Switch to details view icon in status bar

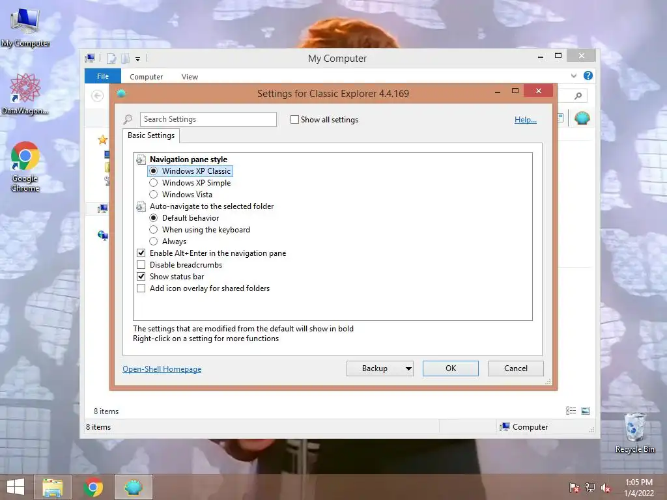pos(571,411)
